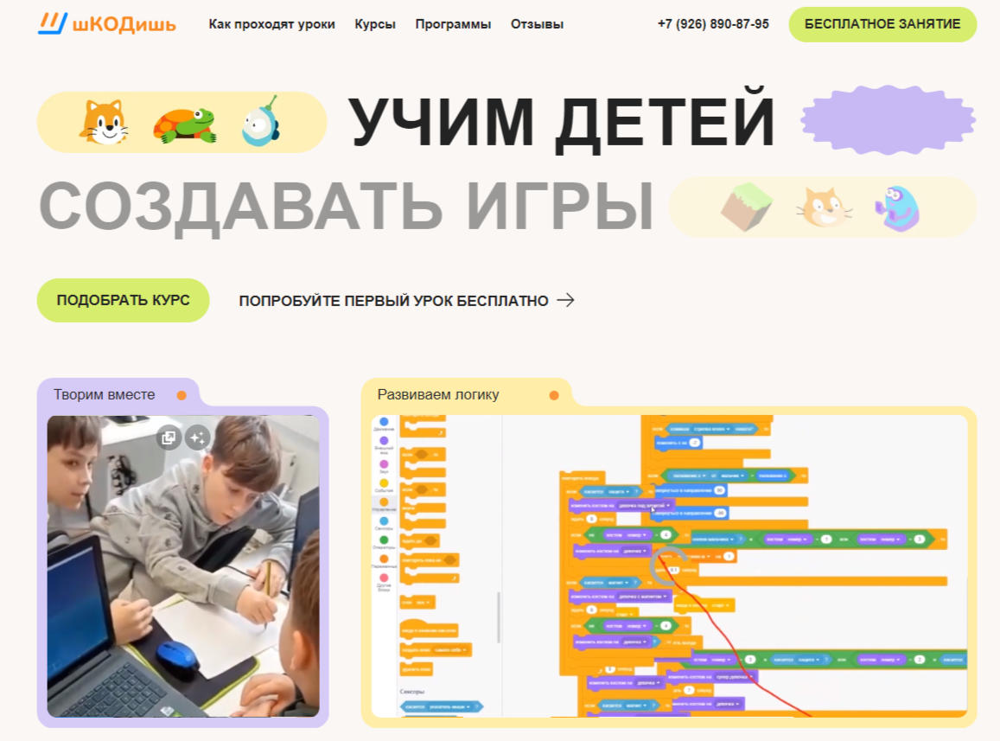Select the Звук block category
The image size is (1000, 741).
click(x=384, y=464)
